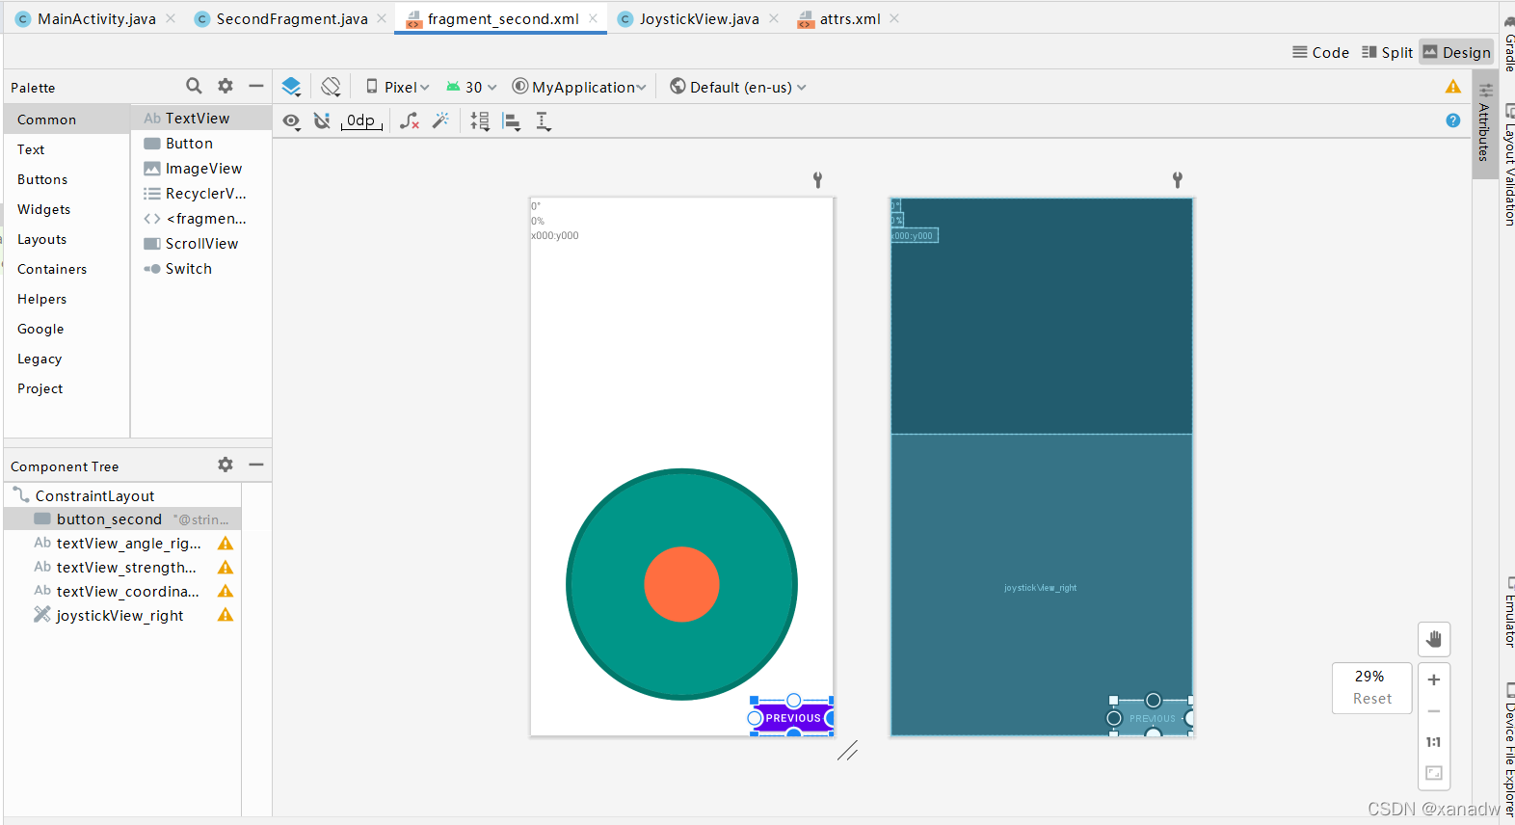Image resolution: width=1515 pixels, height=825 pixels.
Task: Click PREVIOUS button in design preview
Action: tap(793, 718)
